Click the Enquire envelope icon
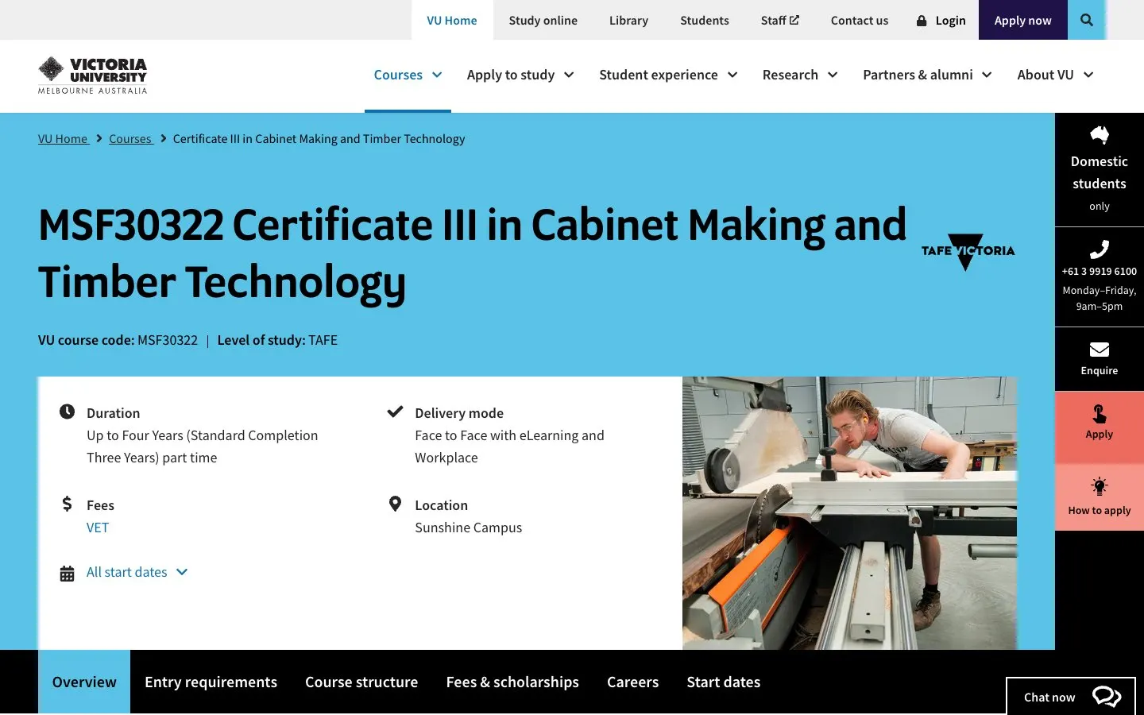This screenshot has height=715, width=1144. click(x=1100, y=350)
